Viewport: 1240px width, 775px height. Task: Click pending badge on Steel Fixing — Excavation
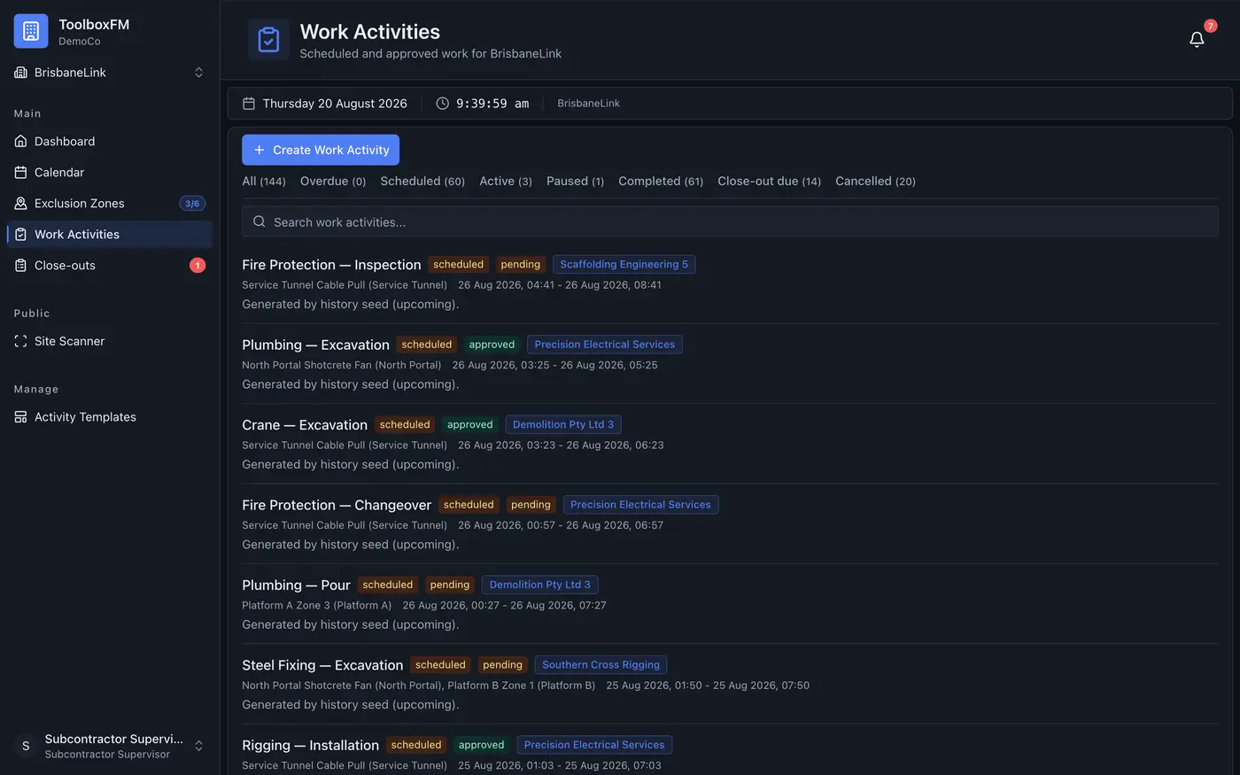pos(502,664)
